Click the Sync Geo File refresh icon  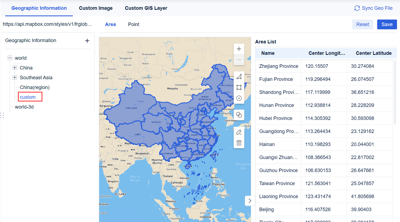click(357, 8)
